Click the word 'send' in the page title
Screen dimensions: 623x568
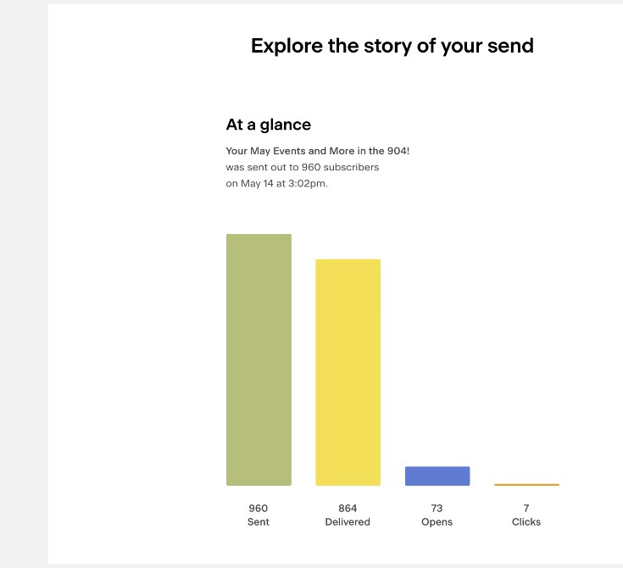(x=509, y=46)
